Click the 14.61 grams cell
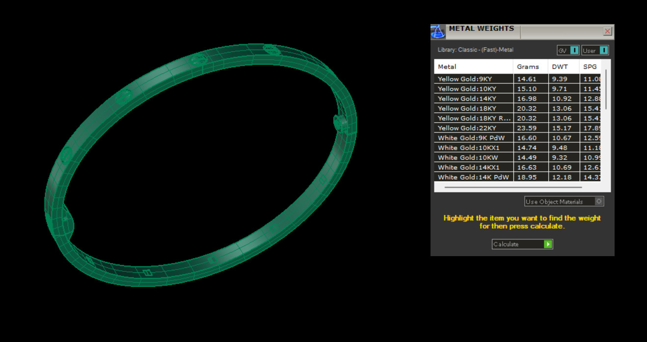 [x=531, y=79]
